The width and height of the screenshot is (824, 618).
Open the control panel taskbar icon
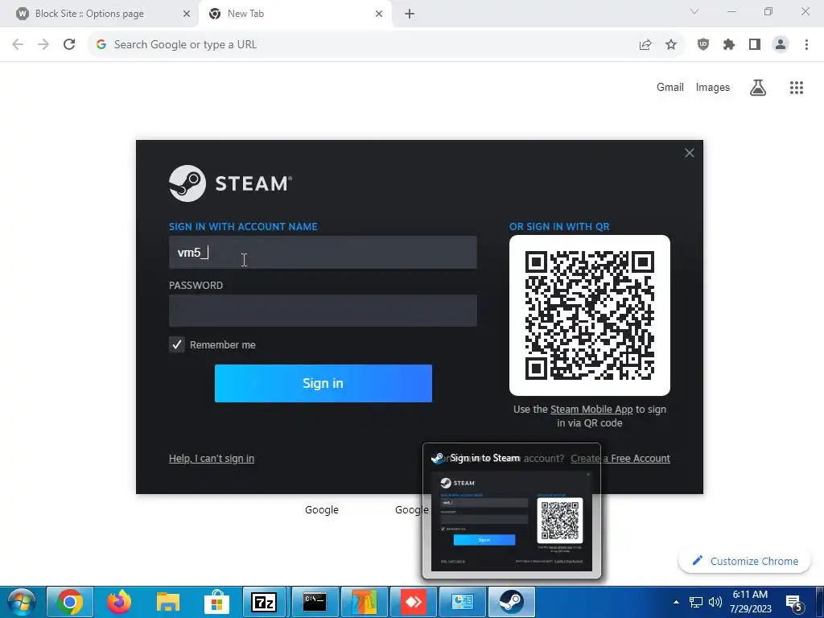463,602
